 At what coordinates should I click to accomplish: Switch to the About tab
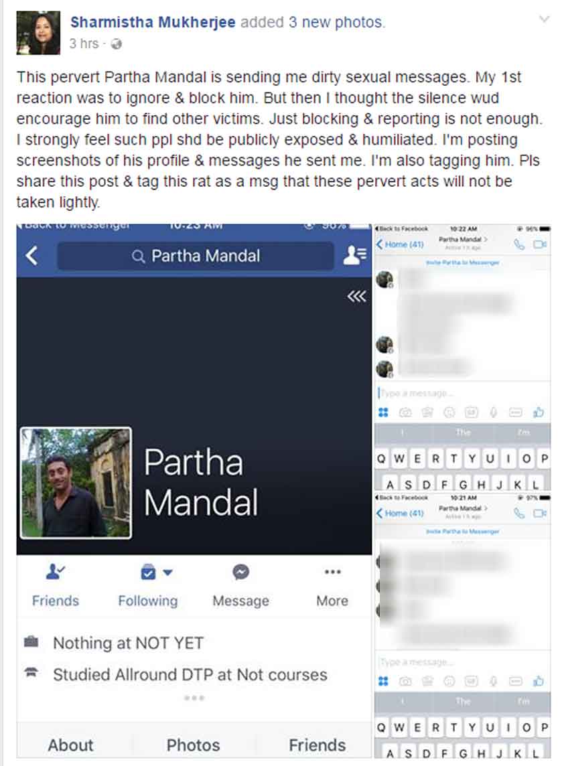(x=70, y=745)
